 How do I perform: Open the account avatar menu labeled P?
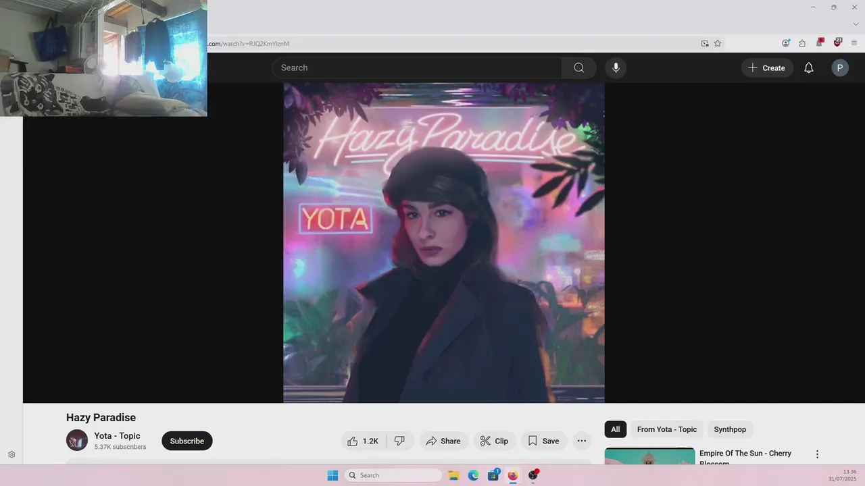click(x=840, y=67)
